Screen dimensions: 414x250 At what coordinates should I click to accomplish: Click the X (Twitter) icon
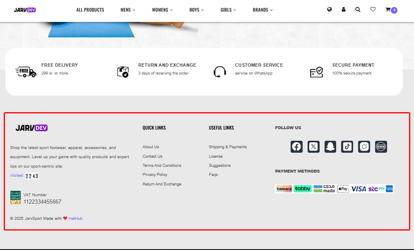click(x=313, y=147)
